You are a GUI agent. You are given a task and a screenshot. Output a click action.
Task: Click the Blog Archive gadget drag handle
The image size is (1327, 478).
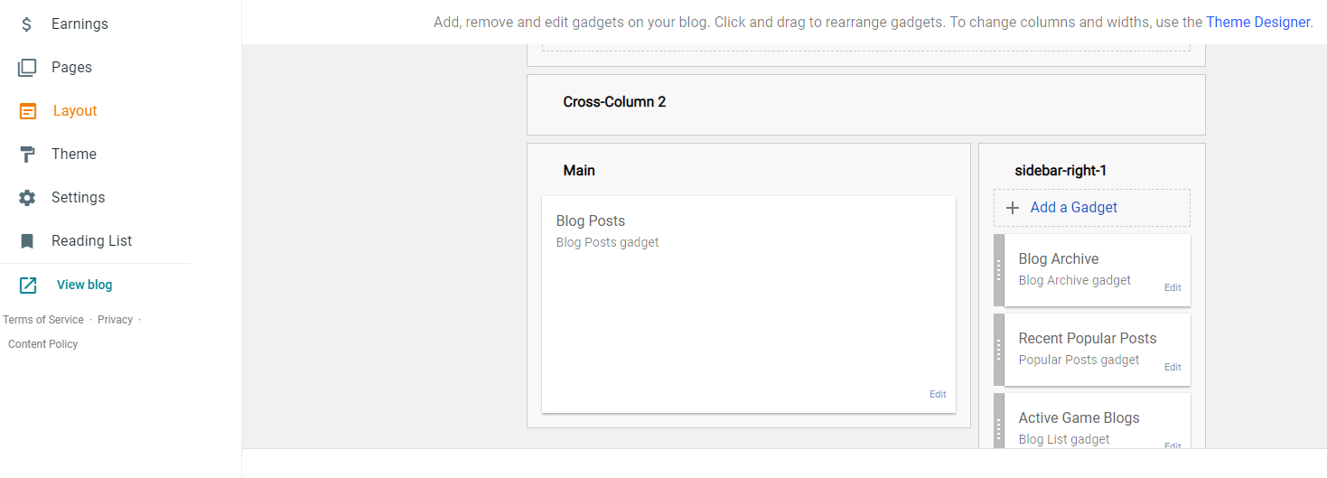coord(998,270)
